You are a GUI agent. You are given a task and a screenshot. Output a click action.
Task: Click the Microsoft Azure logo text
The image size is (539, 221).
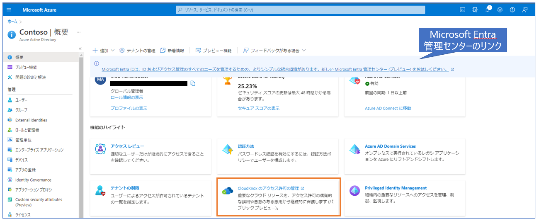point(39,10)
